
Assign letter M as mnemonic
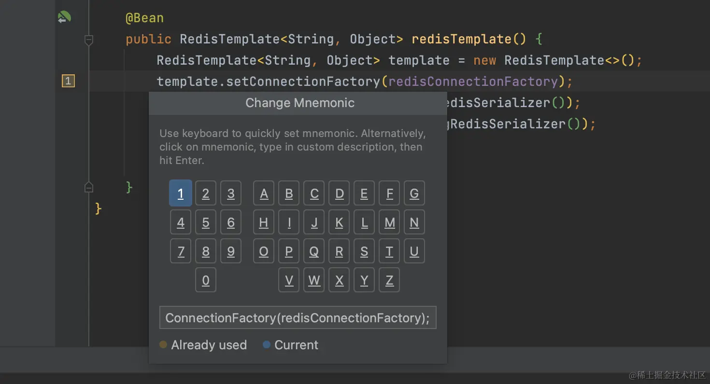pos(389,222)
